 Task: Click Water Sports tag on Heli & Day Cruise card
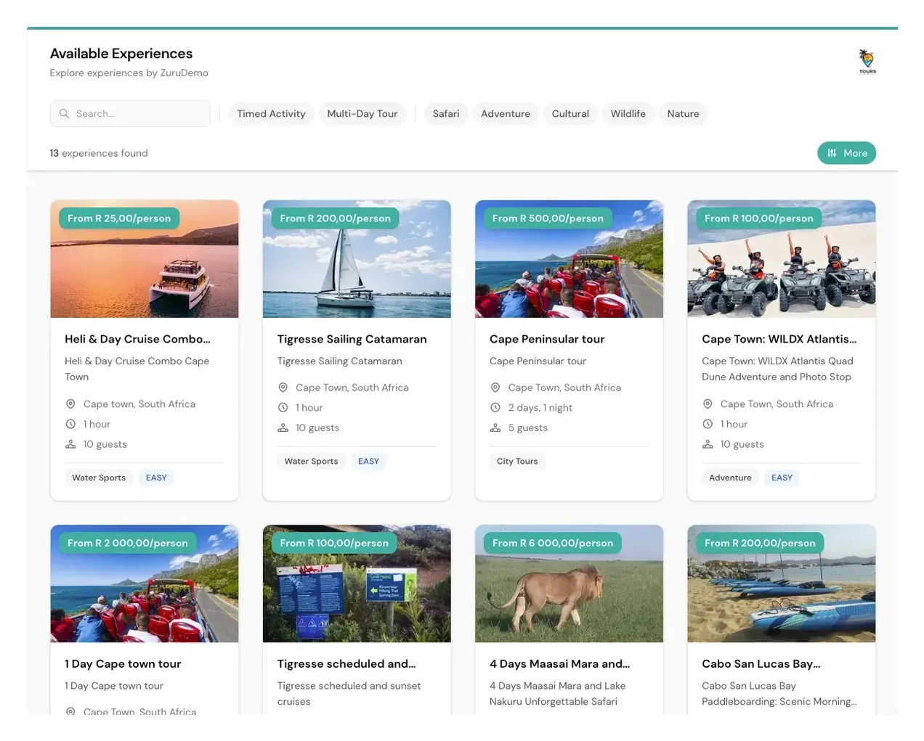pyautogui.click(x=99, y=478)
